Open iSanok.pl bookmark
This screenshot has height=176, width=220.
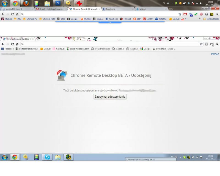(132, 49)
